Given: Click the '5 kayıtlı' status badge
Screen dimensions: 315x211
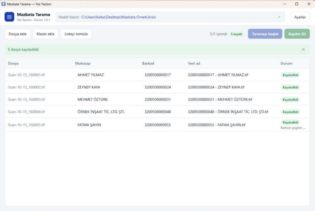Looking at the screenshot, I should [236, 34].
